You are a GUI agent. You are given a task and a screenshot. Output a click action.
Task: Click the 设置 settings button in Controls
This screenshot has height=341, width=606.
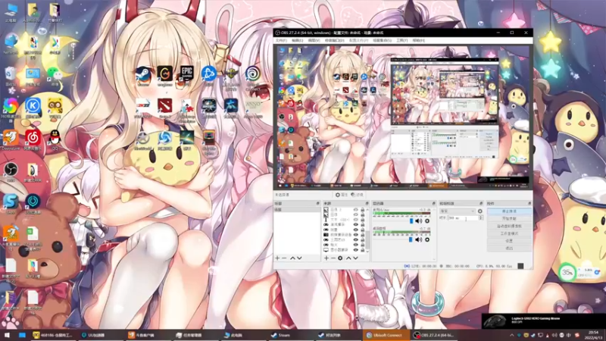point(509,241)
